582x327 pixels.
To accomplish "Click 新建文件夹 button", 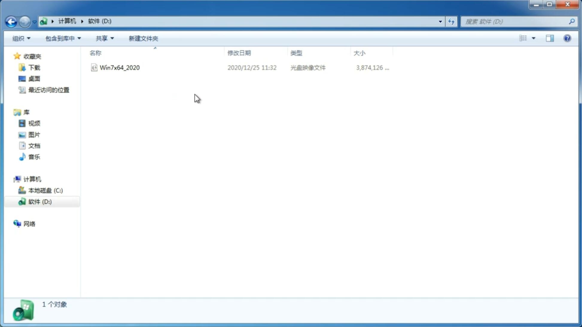I will tap(143, 38).
